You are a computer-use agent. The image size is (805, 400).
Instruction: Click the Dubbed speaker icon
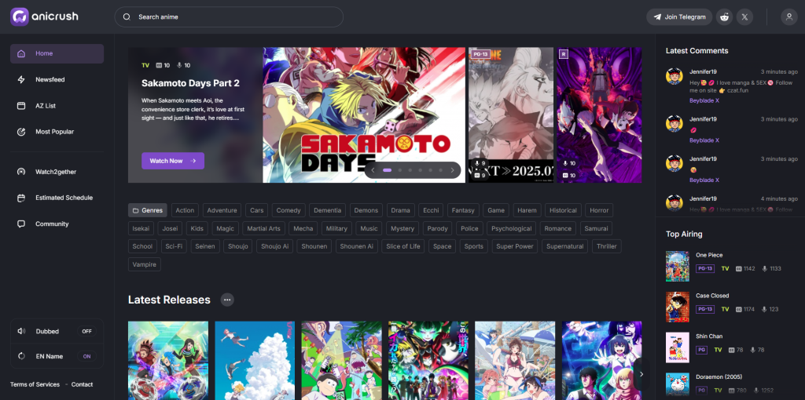pyautogui.click(x=21, y=331)
